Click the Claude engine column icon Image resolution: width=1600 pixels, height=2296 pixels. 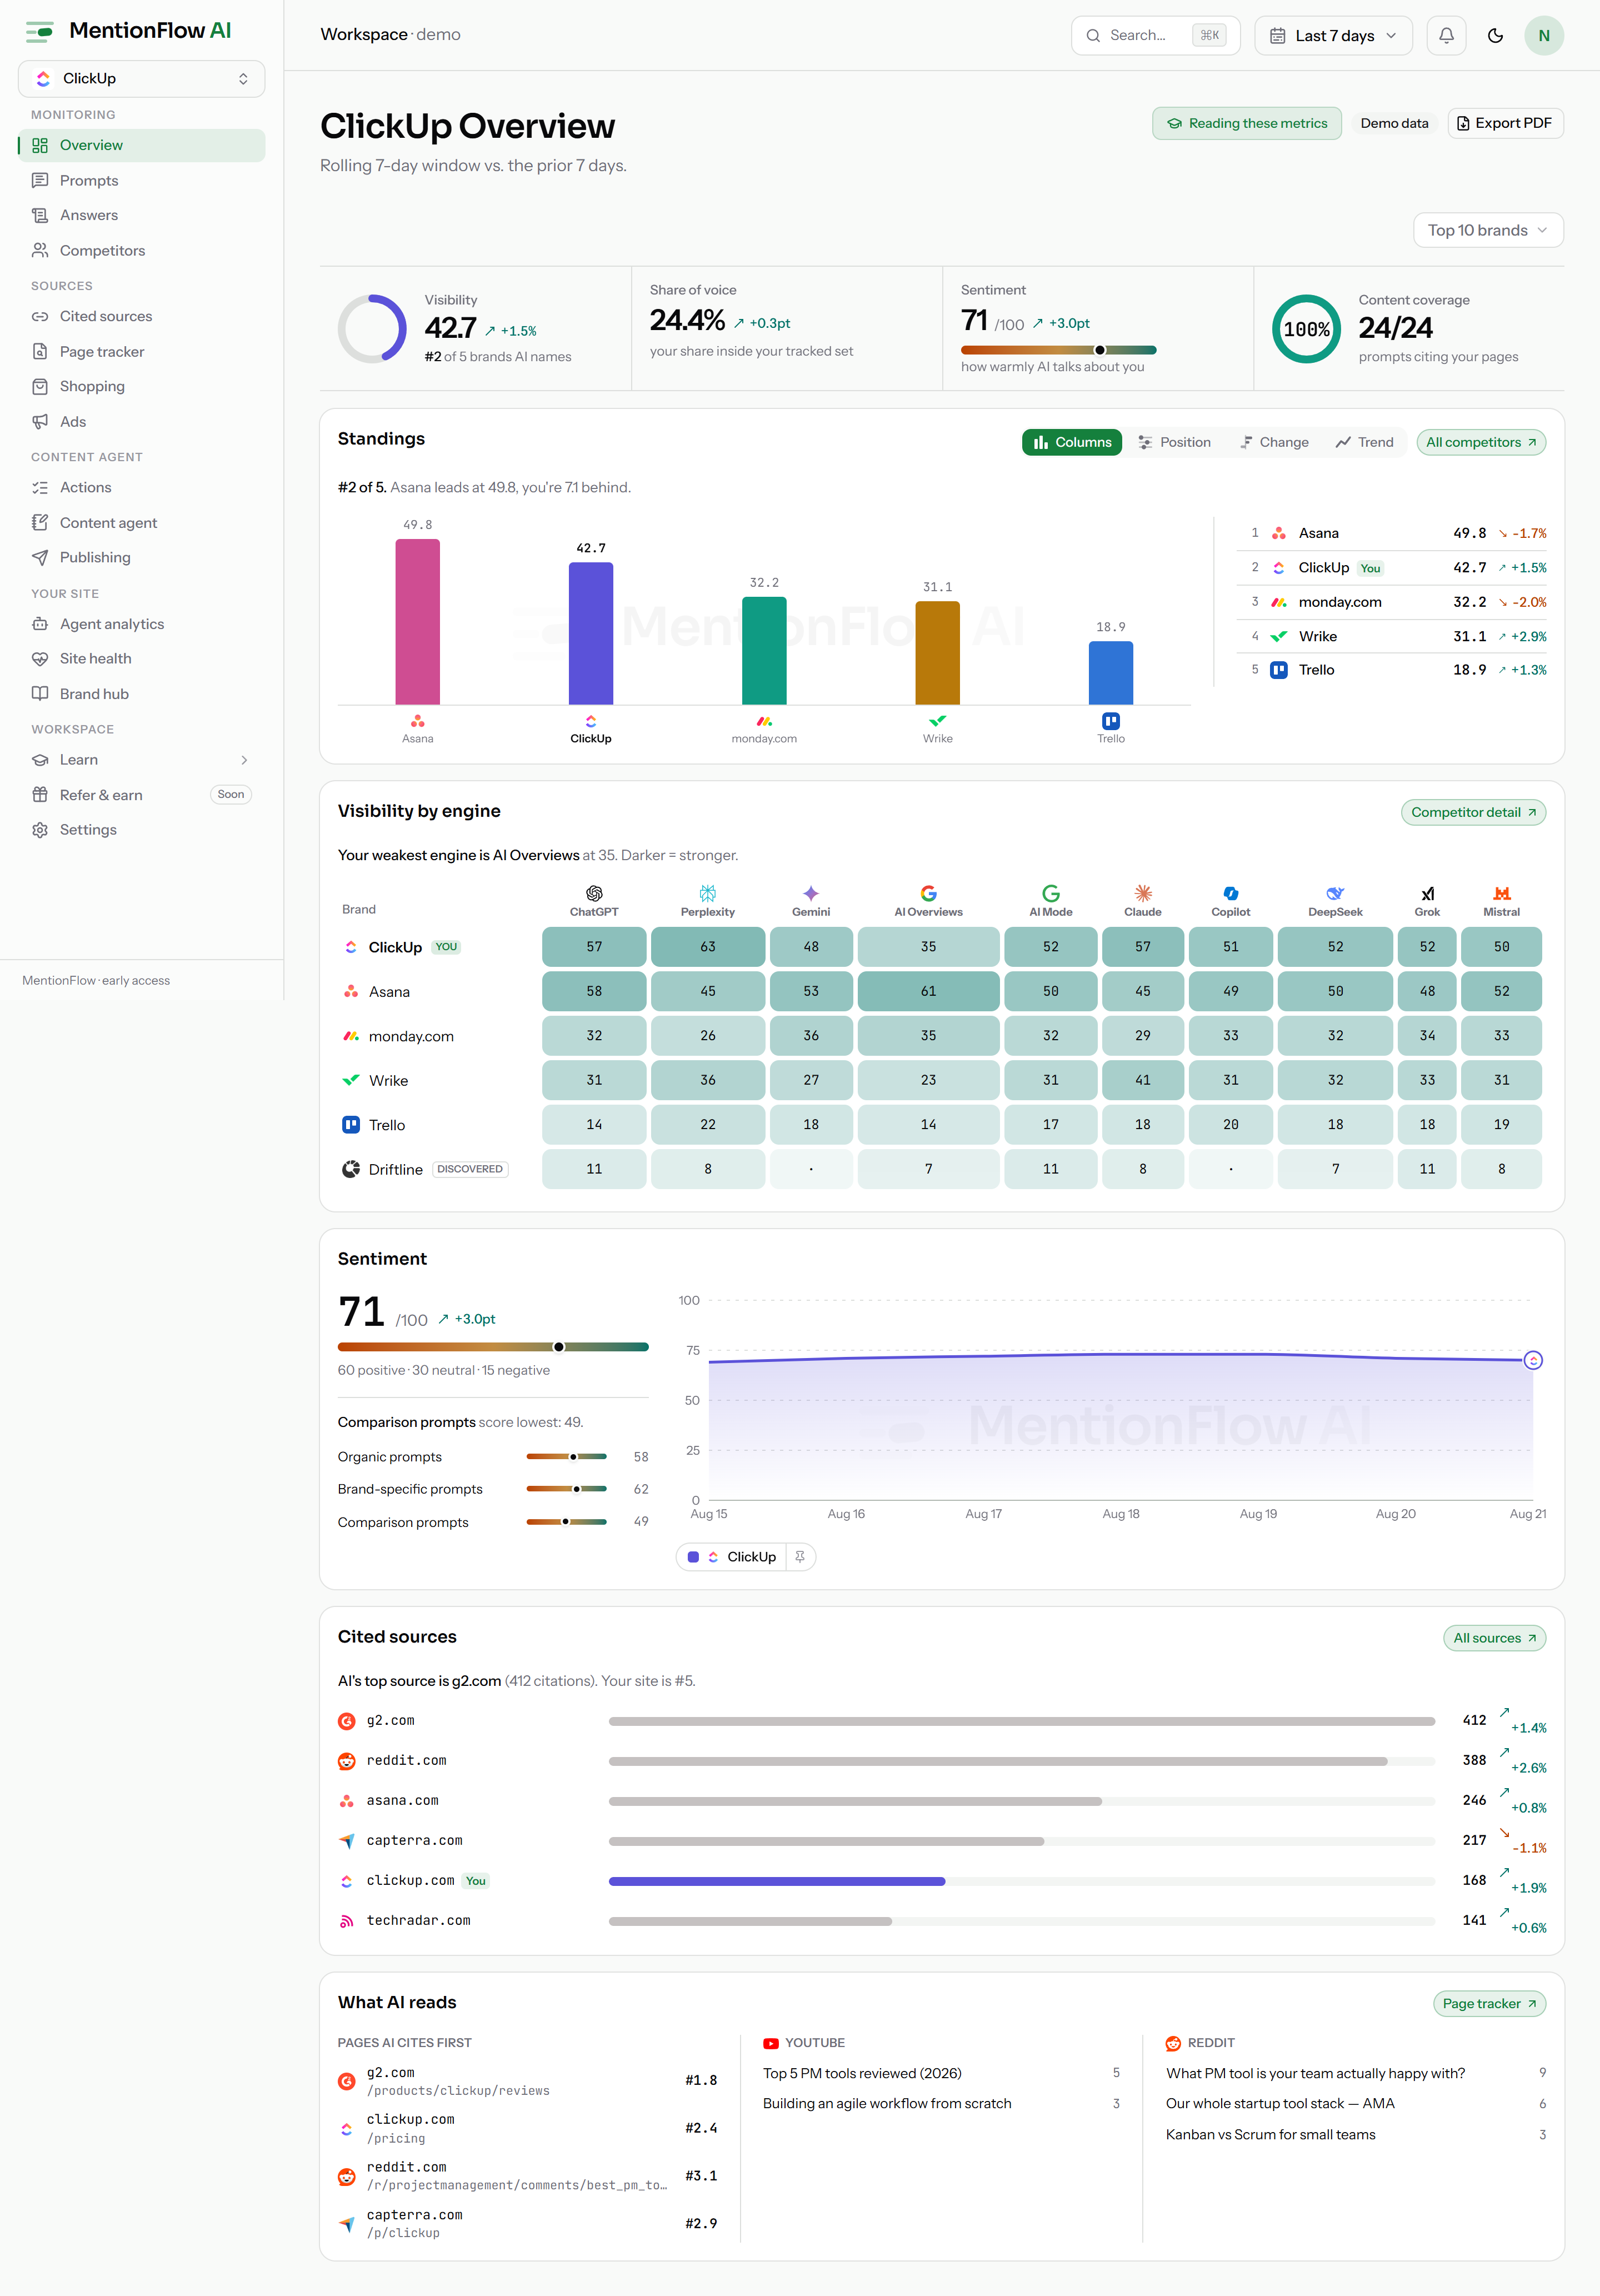point(1143,893)
